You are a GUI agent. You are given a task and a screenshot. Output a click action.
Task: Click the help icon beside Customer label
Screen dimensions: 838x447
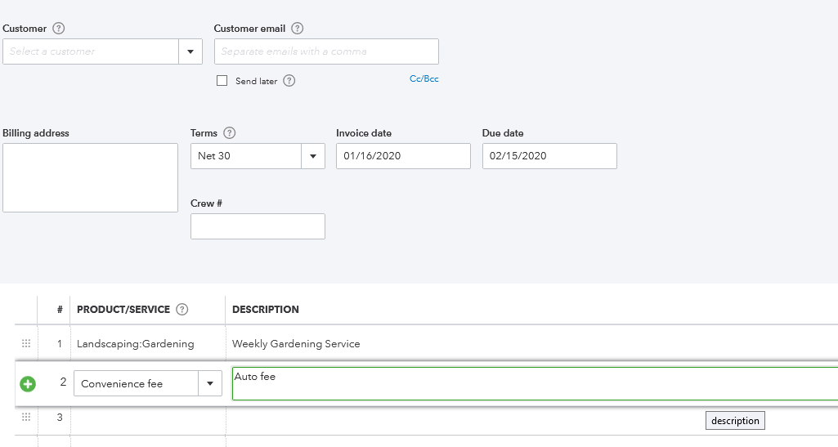[x=58, y=29]
